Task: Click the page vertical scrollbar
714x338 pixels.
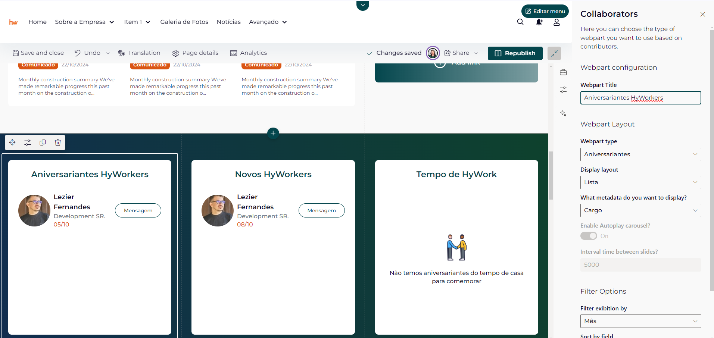Action: tap(551, 175)
